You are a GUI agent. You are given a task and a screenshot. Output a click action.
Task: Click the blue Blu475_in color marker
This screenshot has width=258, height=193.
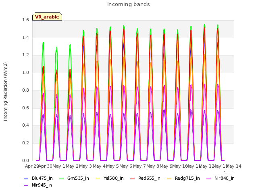pos(26,179)
